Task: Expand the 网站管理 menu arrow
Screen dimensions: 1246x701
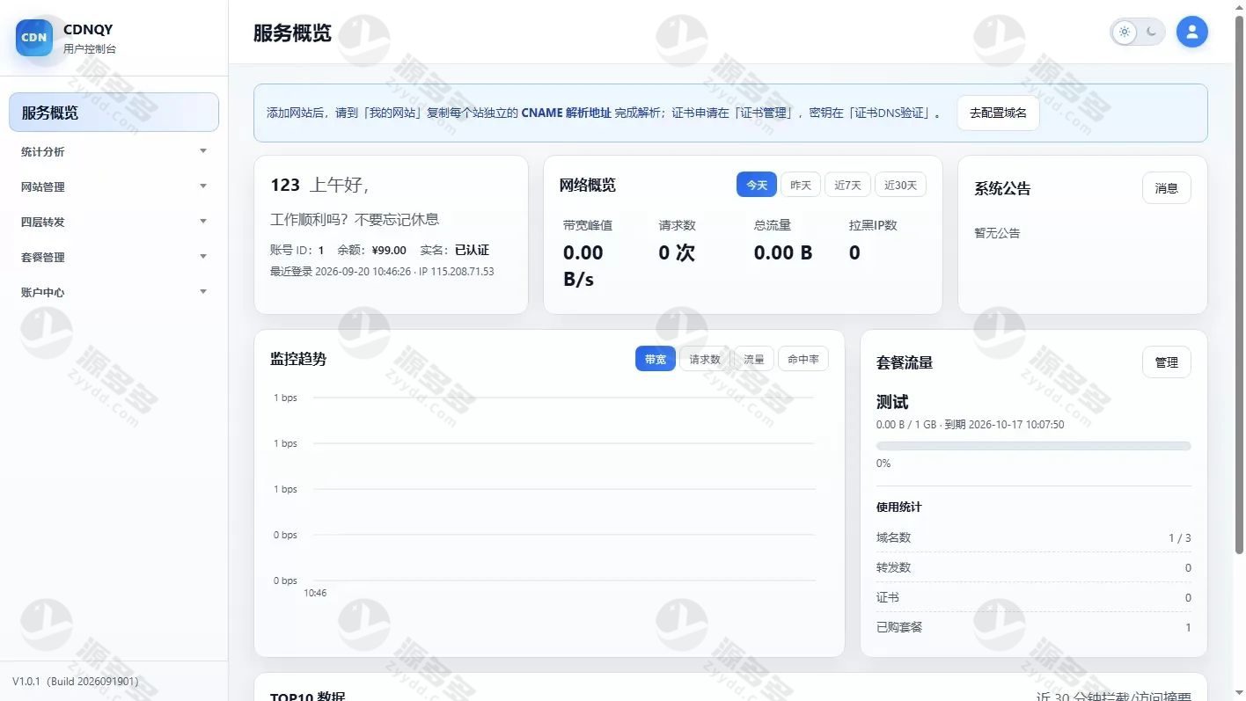Action: [x=203, y=186]
